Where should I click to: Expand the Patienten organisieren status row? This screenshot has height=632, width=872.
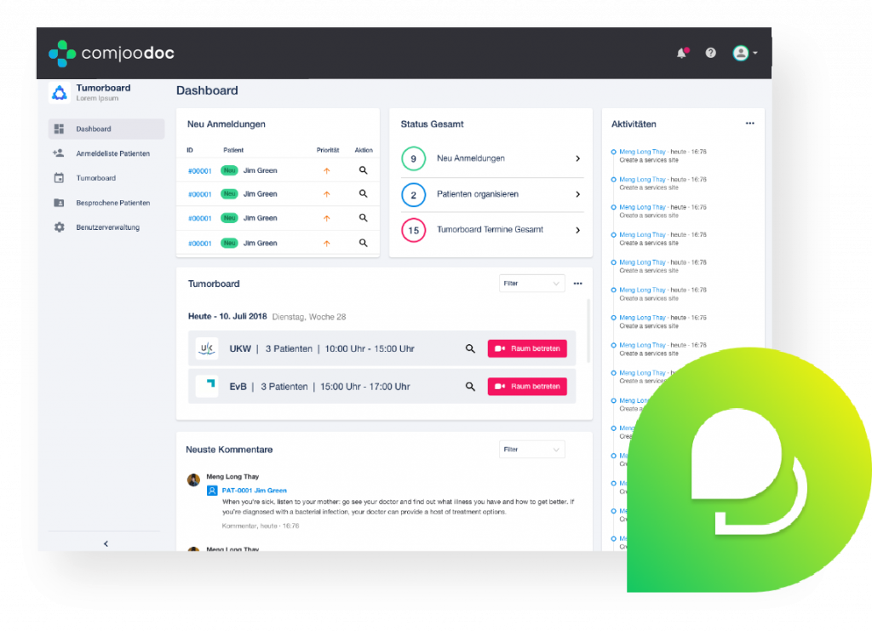[x=491, y=195]
